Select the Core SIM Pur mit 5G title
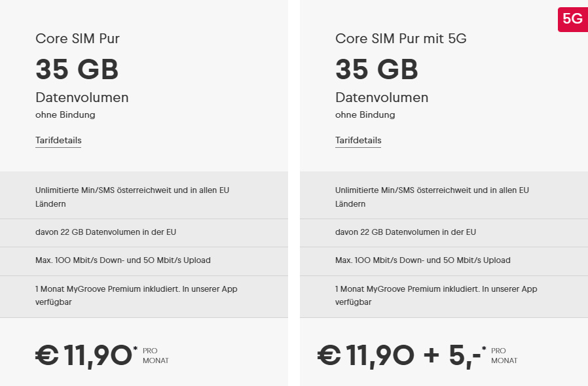The width and height of the screenshot is (588, 386). [x=401, y=39]
